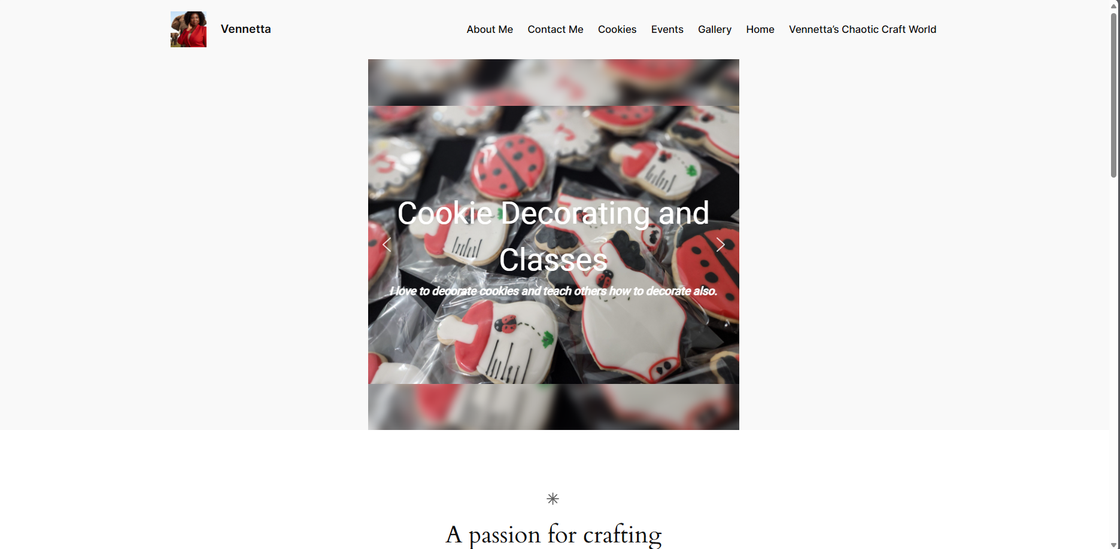Open the About Me page

490,29
